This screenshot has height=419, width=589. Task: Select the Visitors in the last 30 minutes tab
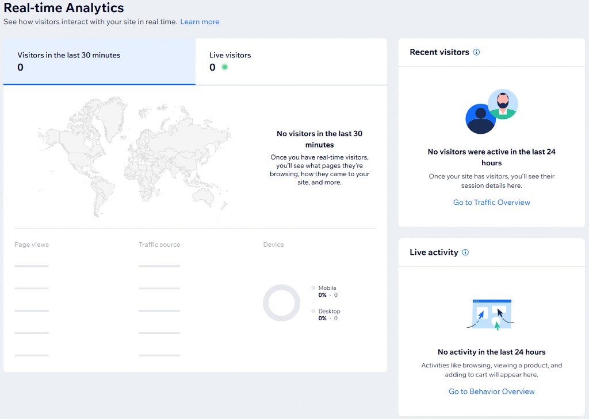point(100,61)
